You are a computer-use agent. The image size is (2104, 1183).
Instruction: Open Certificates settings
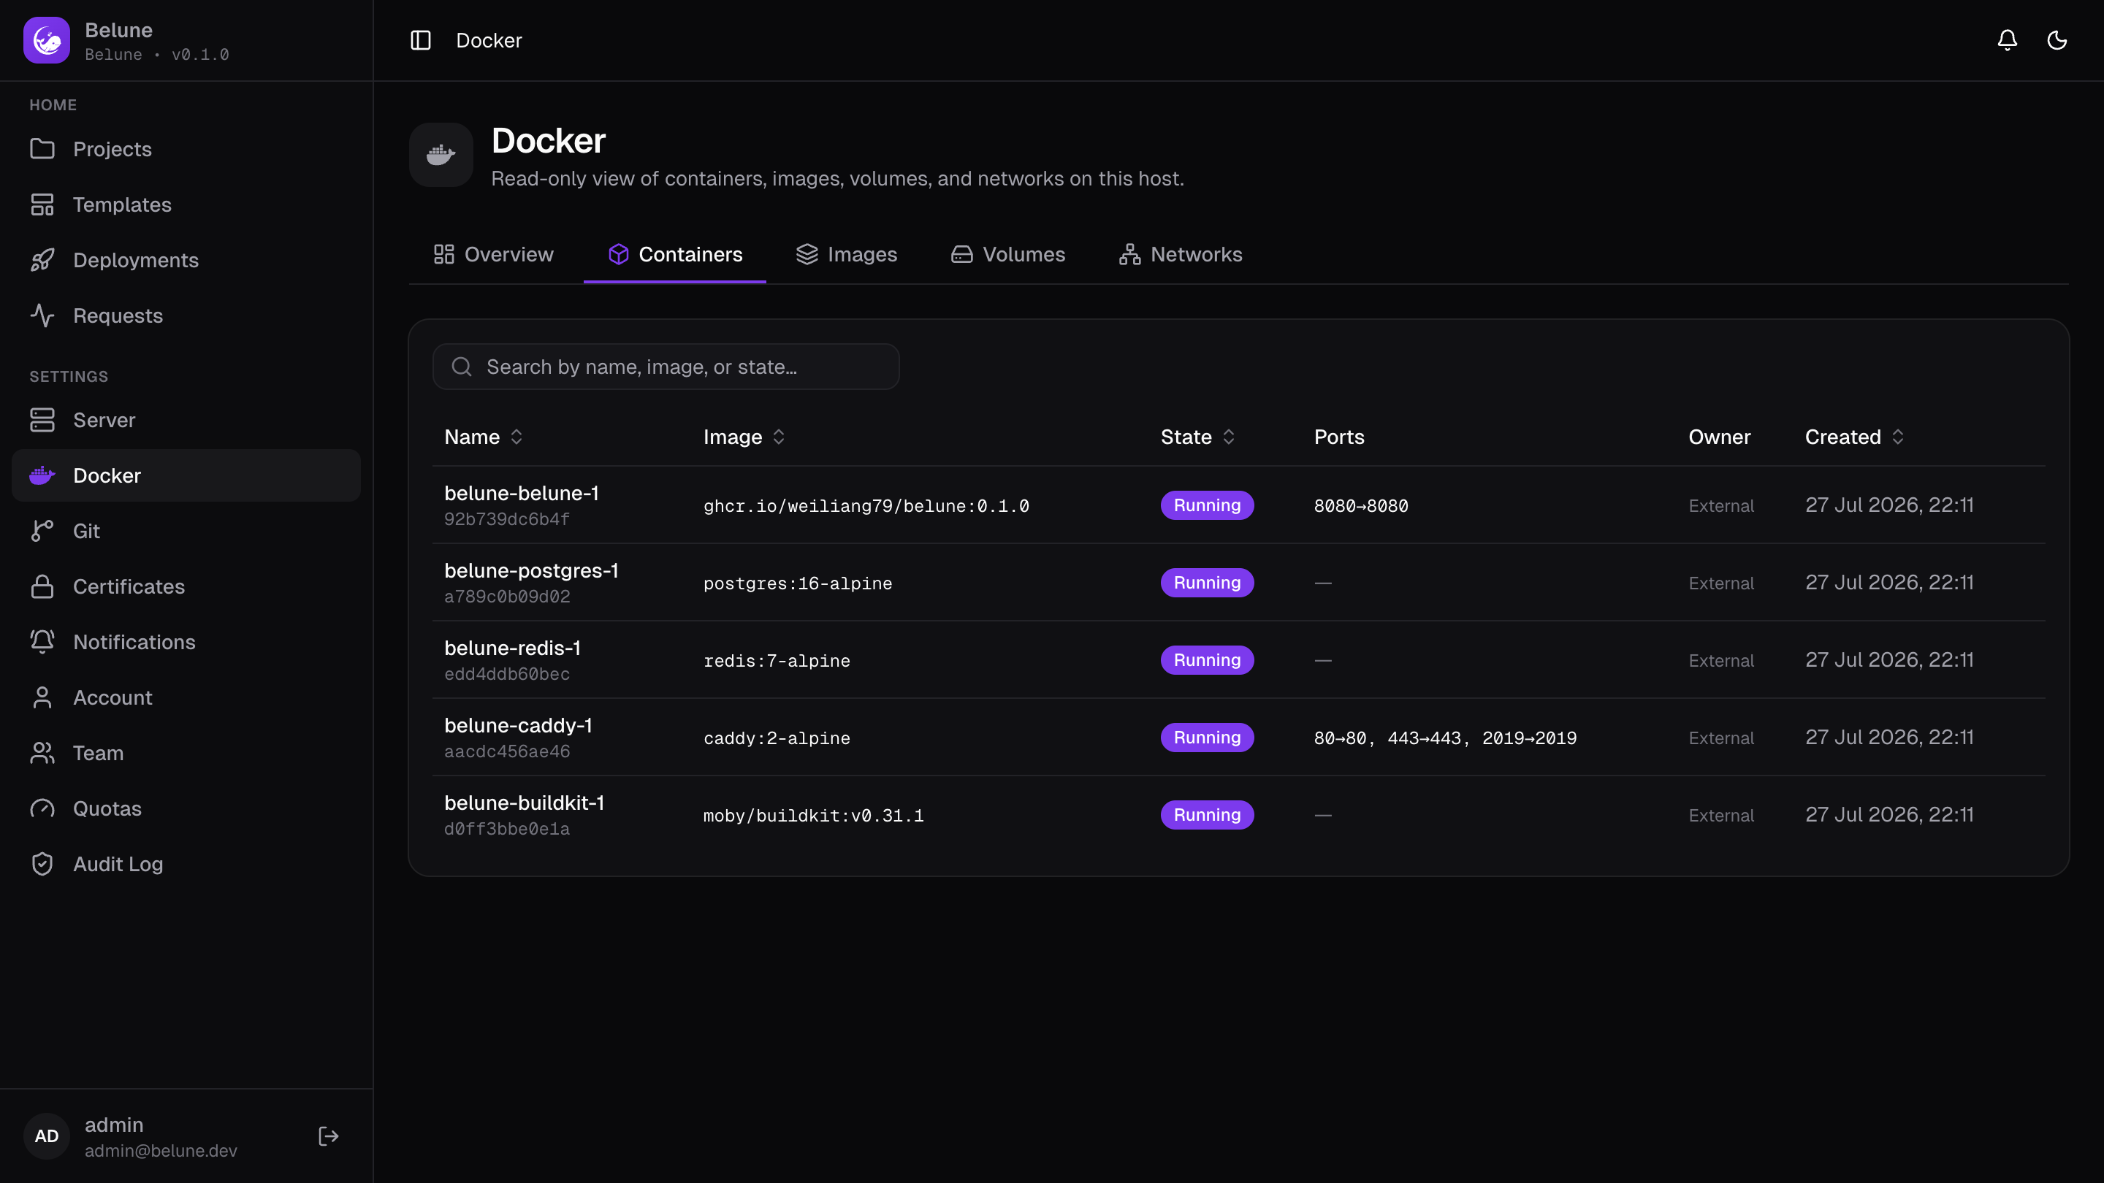[x=186, y=586]
